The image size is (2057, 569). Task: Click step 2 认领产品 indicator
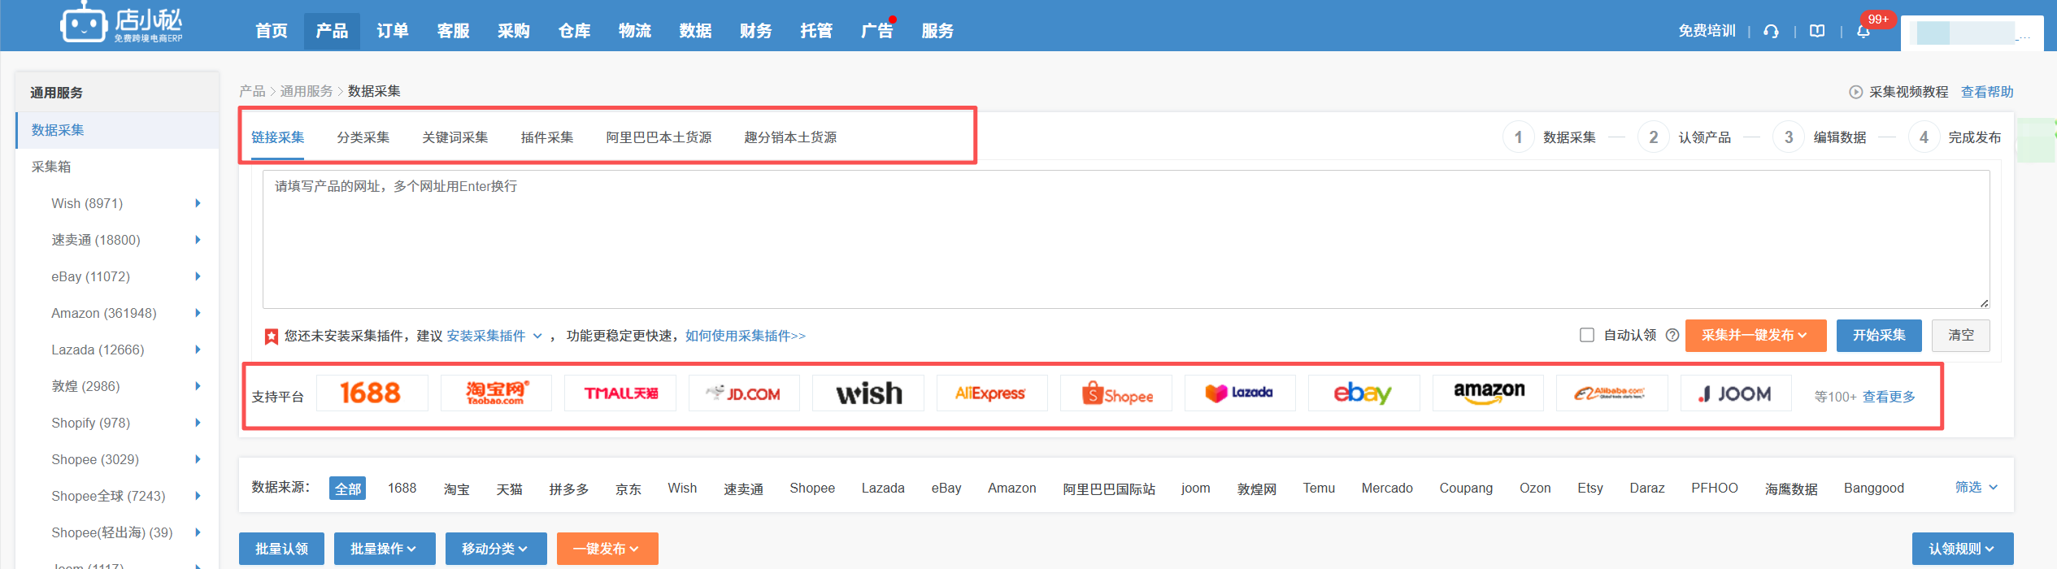point(1685,137)
